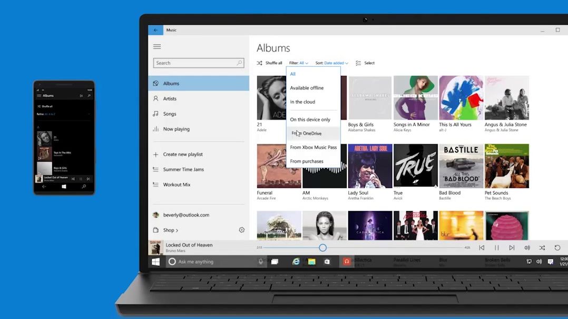Toggle repeat in the player bar
Screen dimensions: 568x319
pyautogui.click(x=557, y=247)
